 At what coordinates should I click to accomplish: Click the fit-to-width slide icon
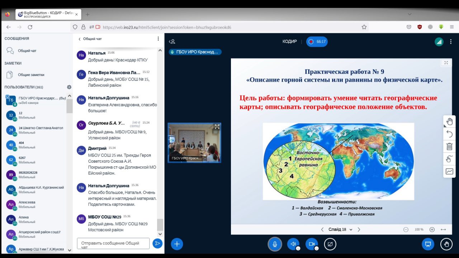click(x=443, y=229)
